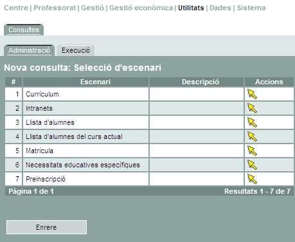Screen dimensions: 295x242
Task: Choose the Preinscripció action arrow
Action: click(252, 179)
